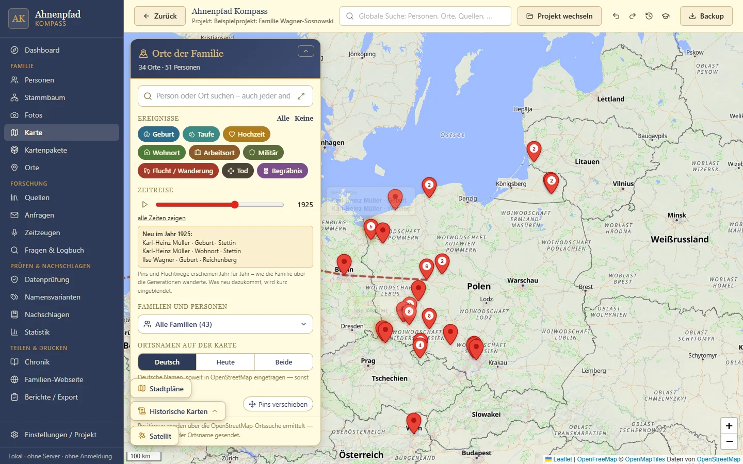Open Familien-Webseite
The height and width of the screenshot is (464, 743).
[x=61, y=379]
